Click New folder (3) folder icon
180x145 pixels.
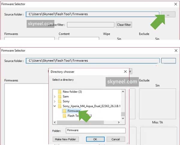click(60, 92)
